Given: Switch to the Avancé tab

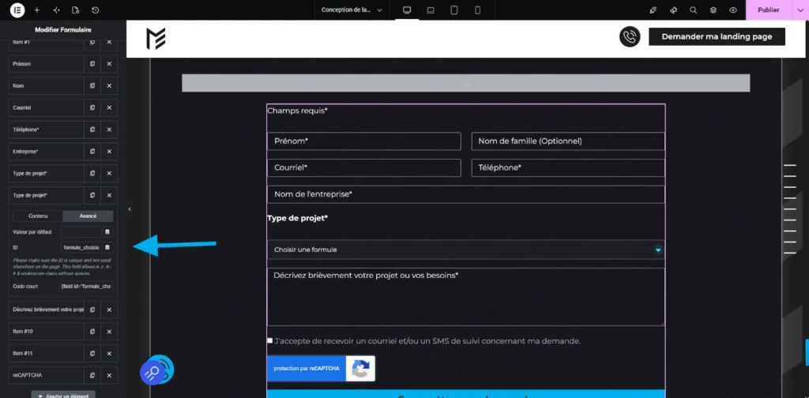Looking at the screenshot, I should point(88,216).
